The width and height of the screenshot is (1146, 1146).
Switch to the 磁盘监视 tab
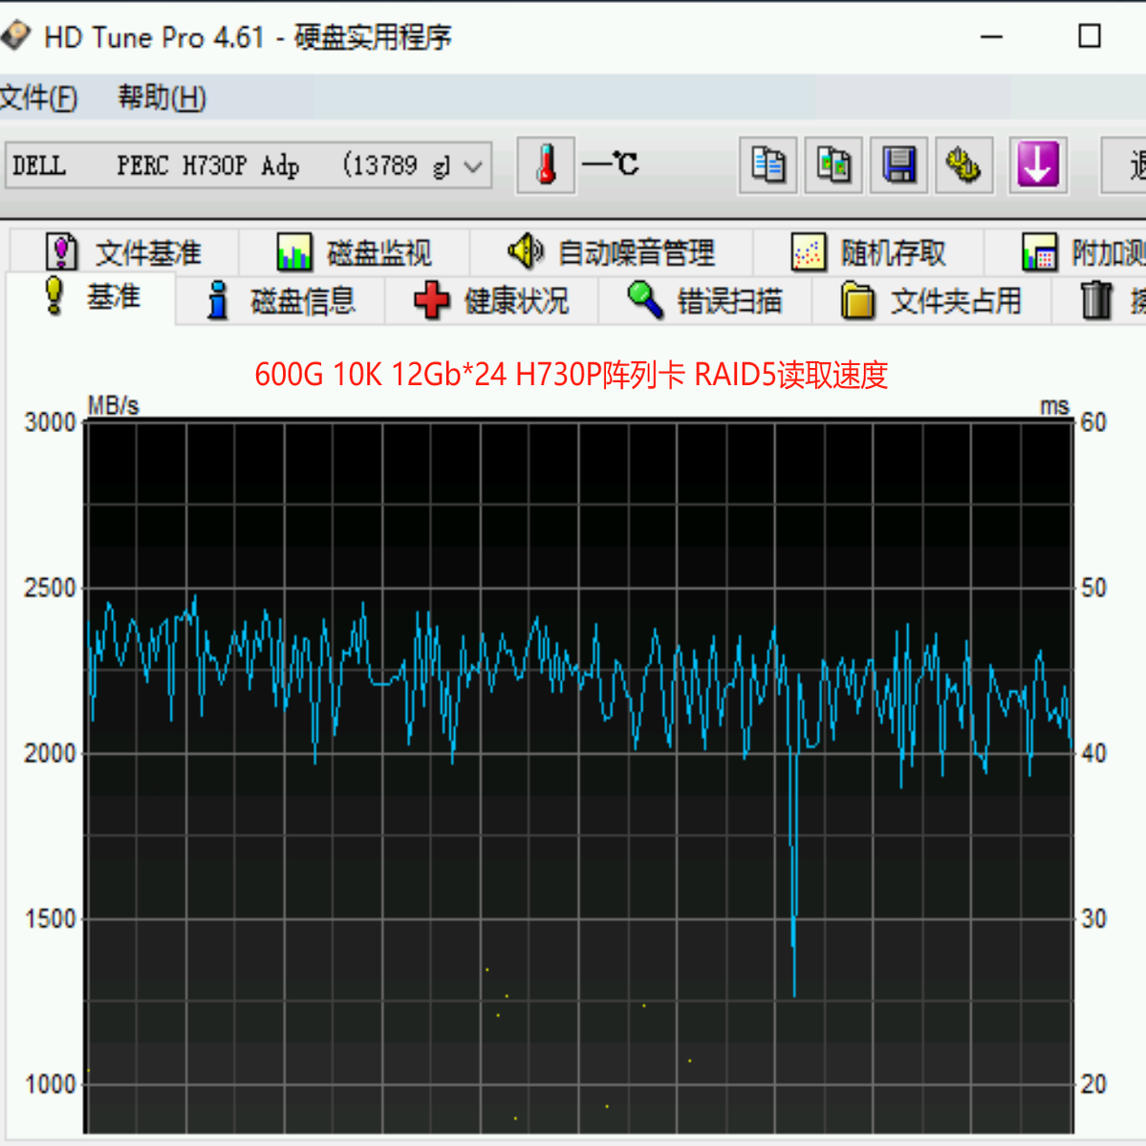click(x=355, y=252)
